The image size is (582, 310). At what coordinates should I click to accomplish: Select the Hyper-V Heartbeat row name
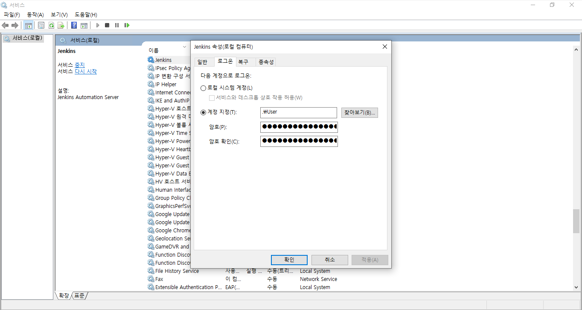(173, 149)
